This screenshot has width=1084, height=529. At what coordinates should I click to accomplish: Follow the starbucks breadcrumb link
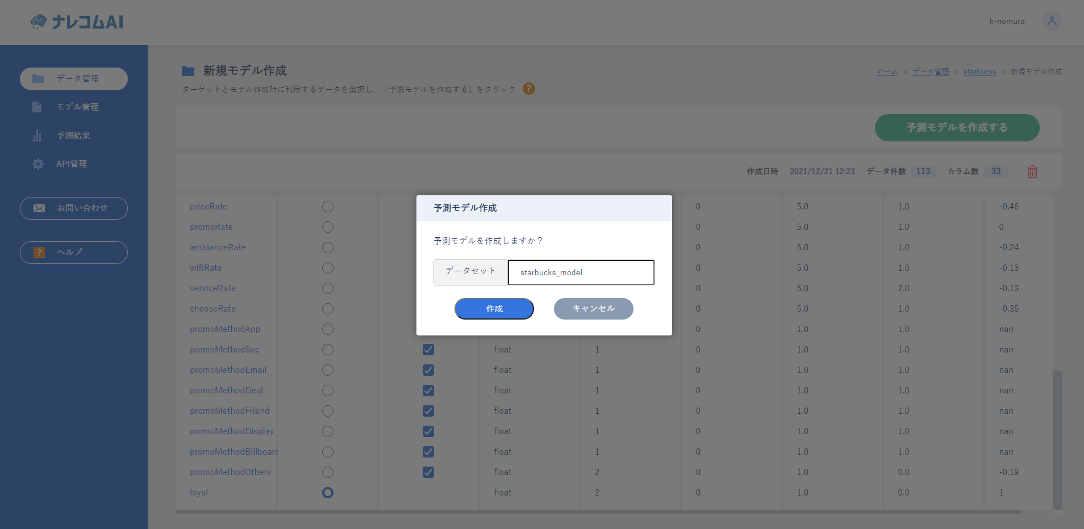click(979, 72)
